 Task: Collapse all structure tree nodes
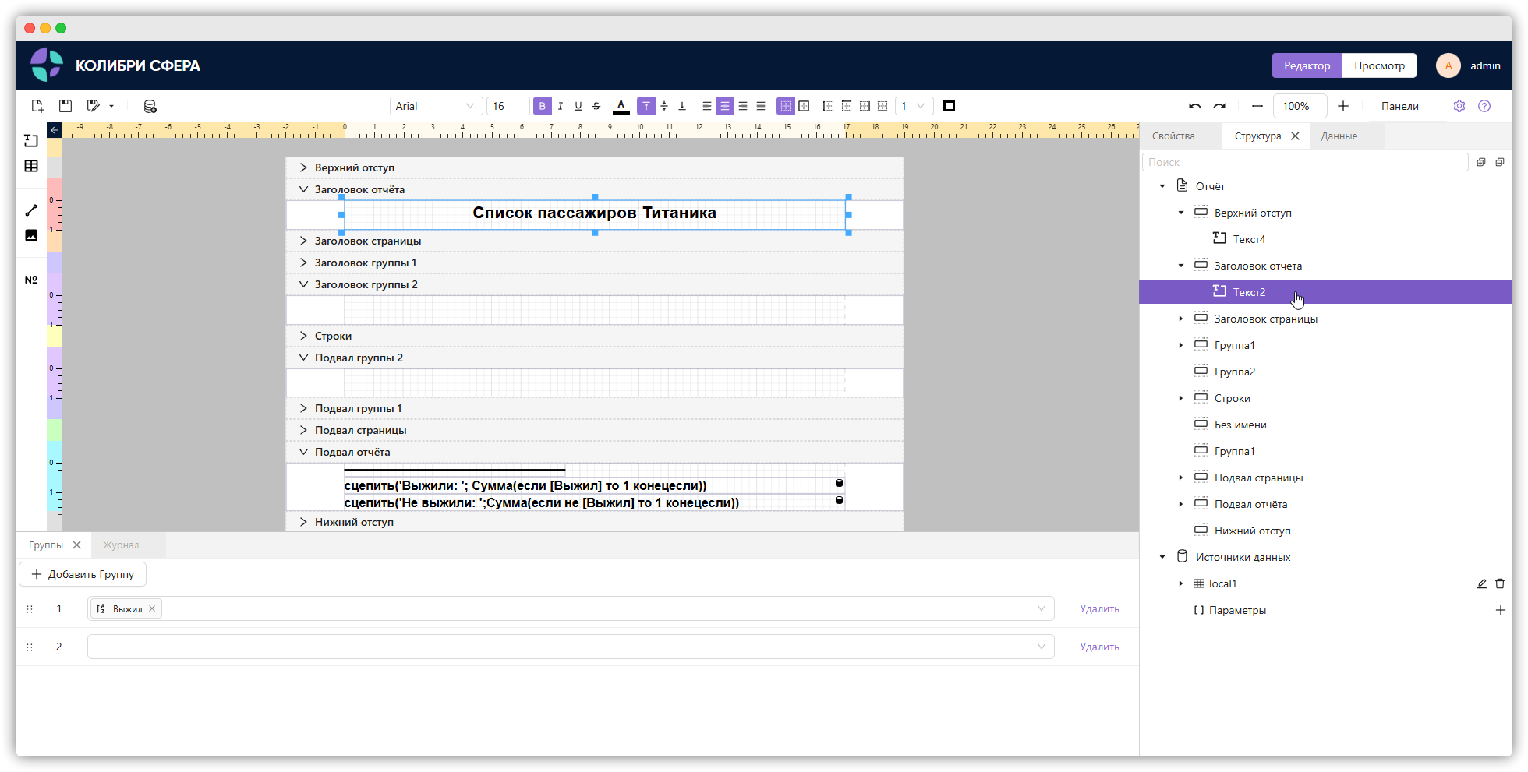pos(1500,162)
